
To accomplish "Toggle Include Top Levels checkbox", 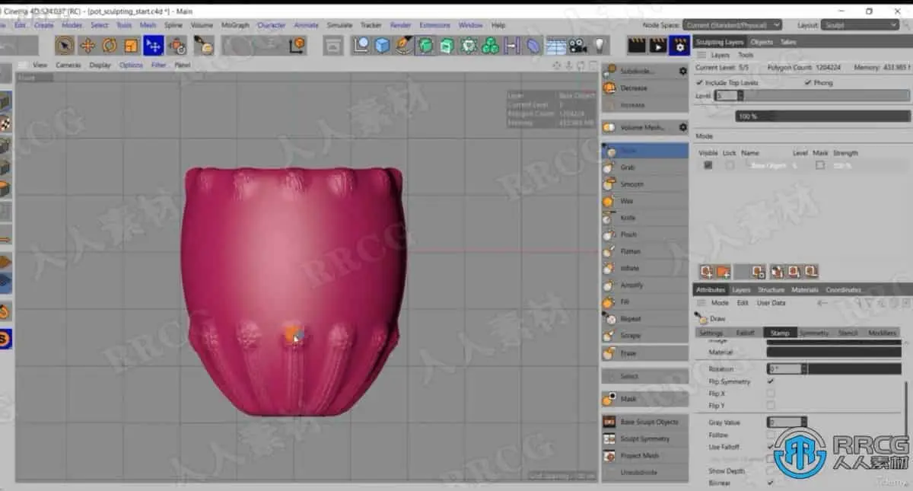I will tap(699, 82).
